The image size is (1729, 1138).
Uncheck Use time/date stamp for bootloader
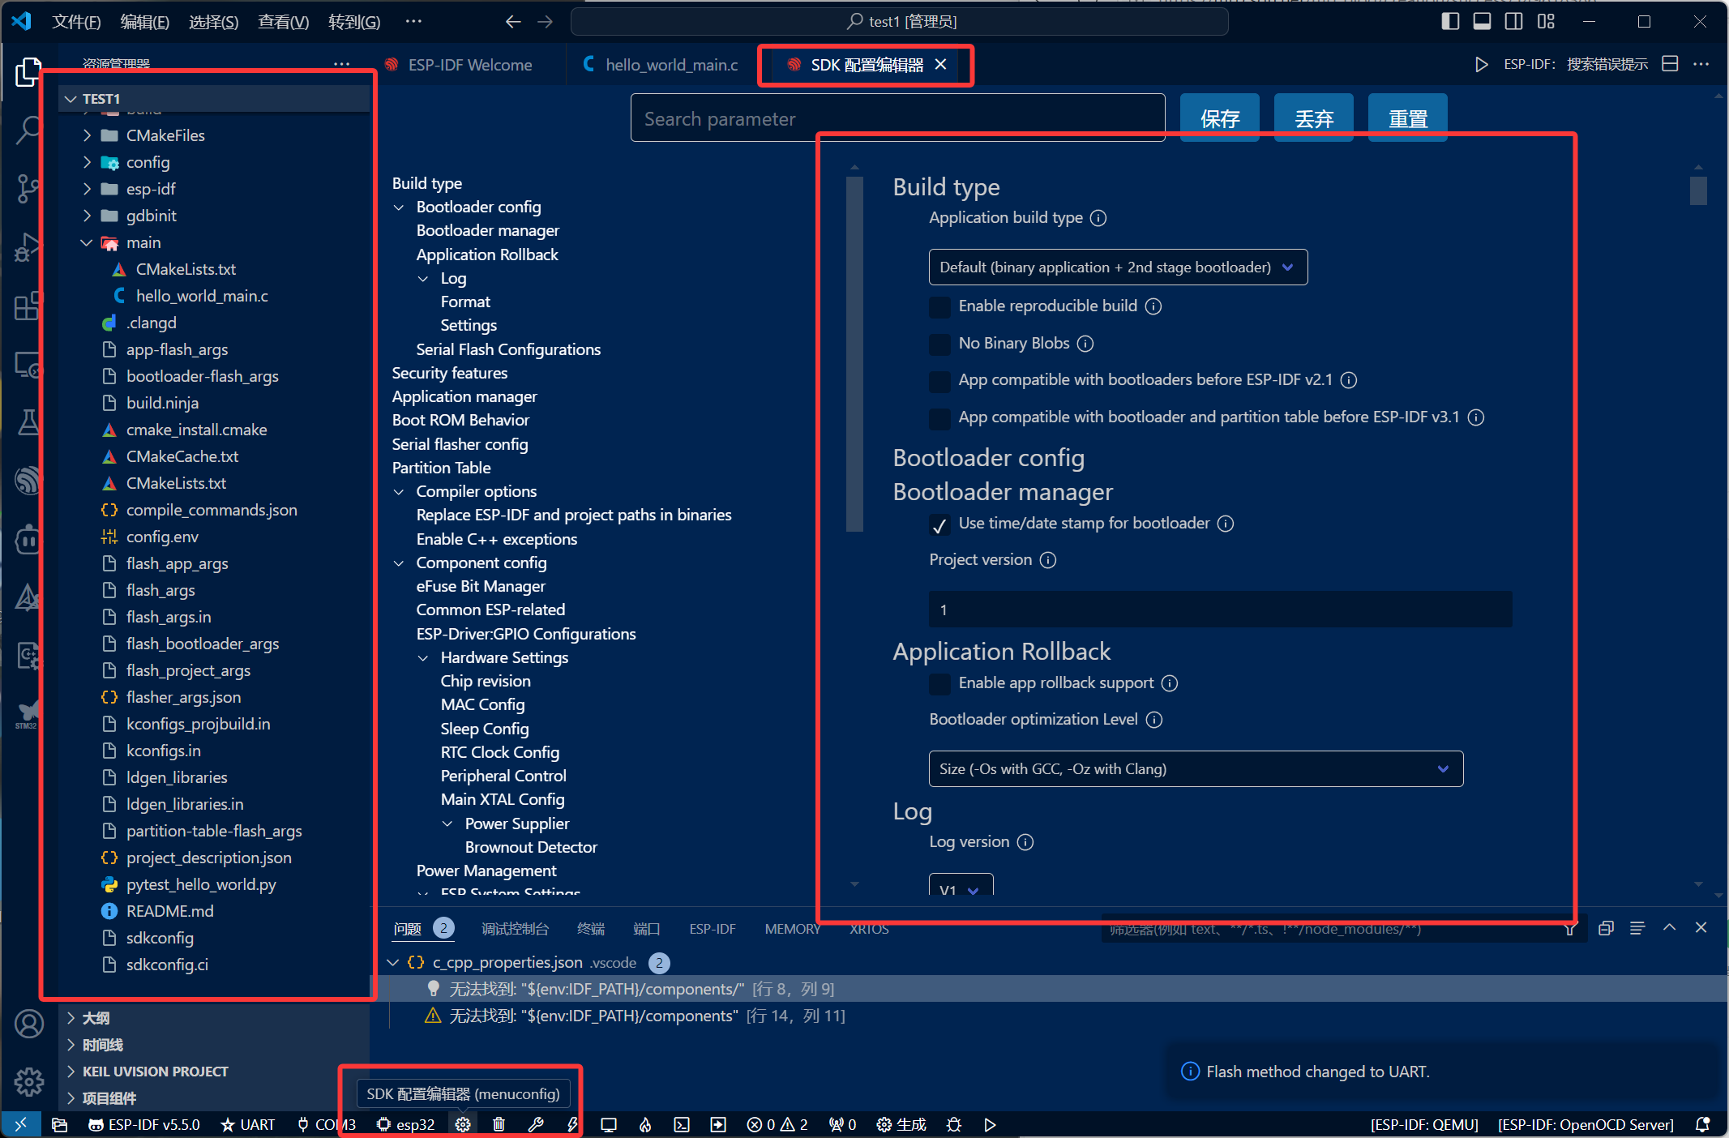(x=939, y=524)
